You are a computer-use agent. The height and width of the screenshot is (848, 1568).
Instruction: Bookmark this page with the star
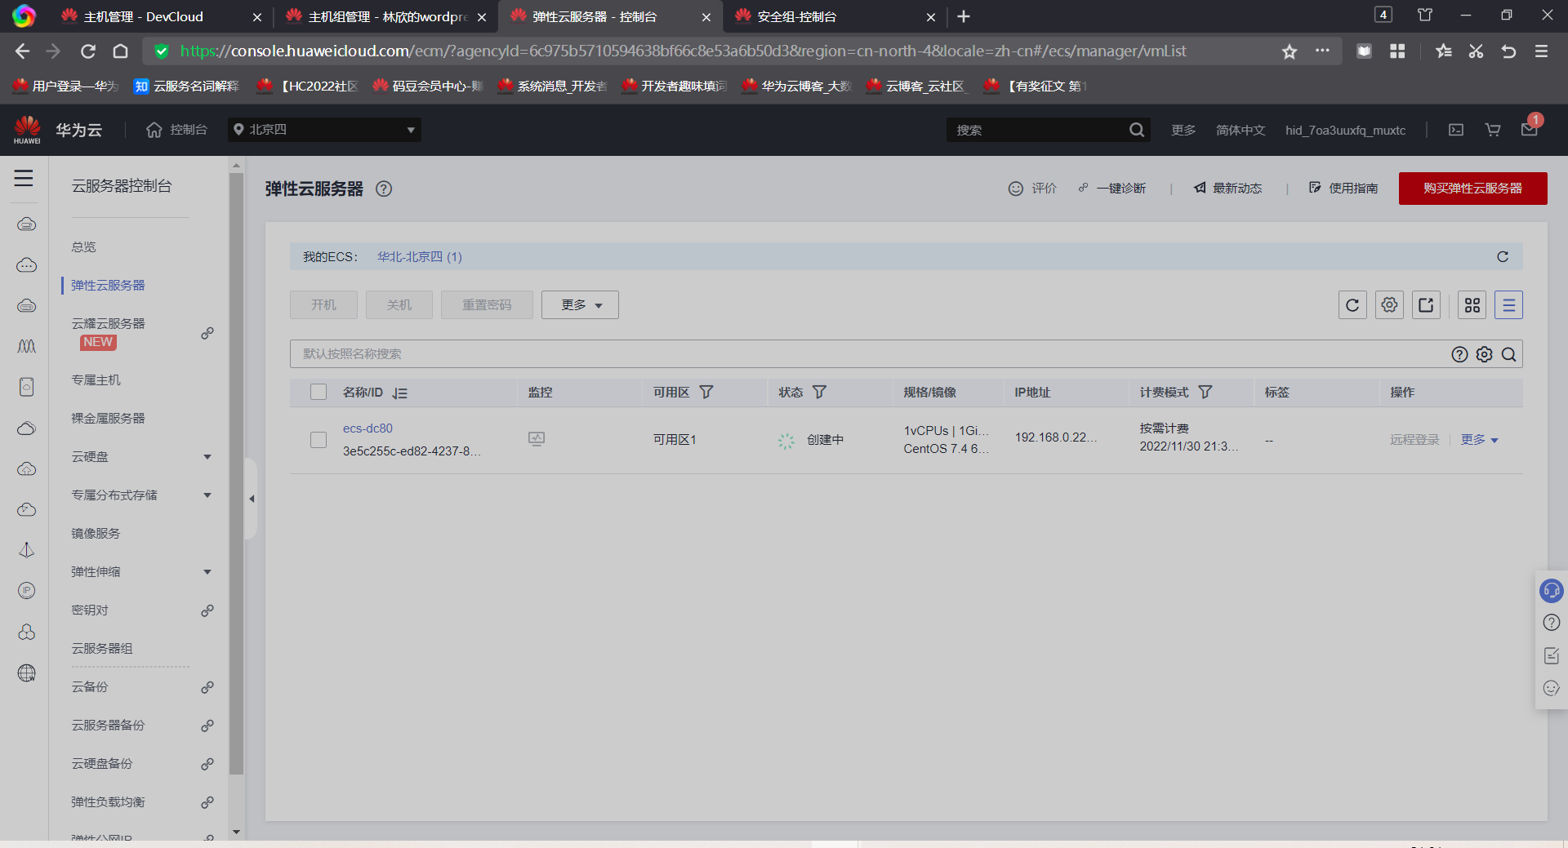click(x=1290, y=51)
